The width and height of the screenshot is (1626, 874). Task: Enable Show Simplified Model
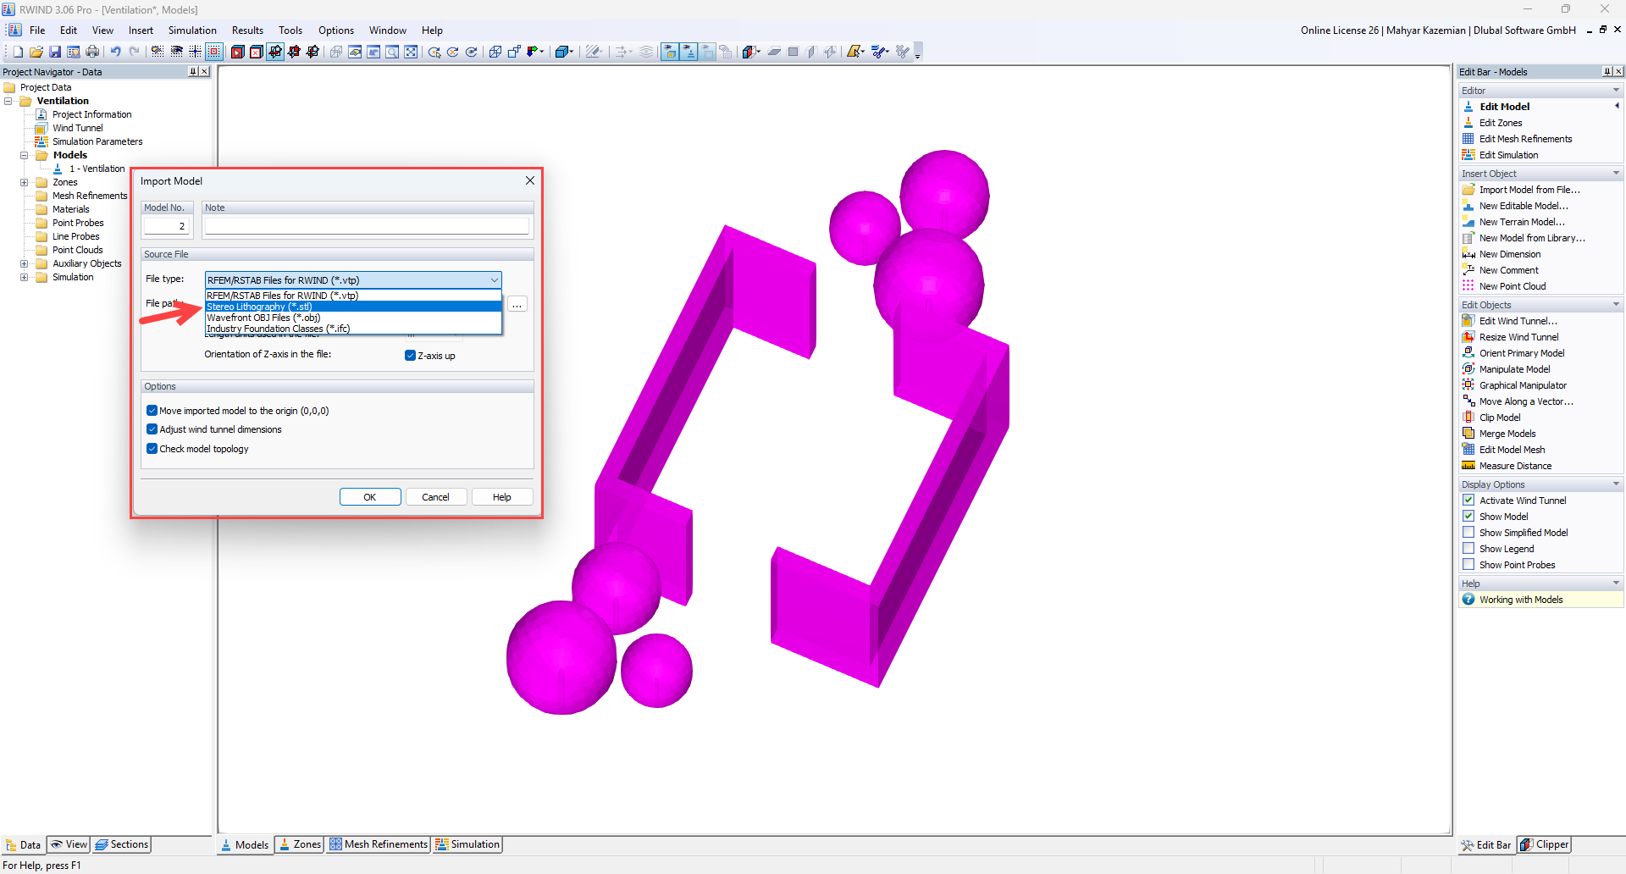(x=1468, y=532)
